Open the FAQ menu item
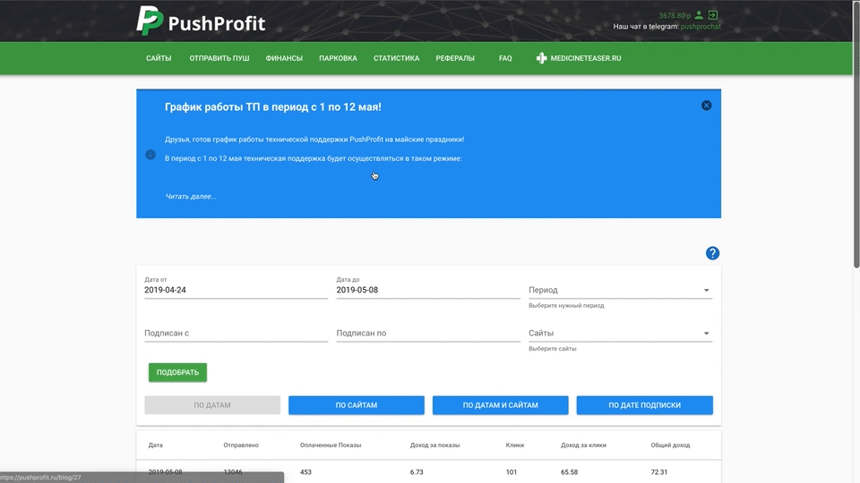The height and width of the screenshot is (483, 860). pos(505,58)
